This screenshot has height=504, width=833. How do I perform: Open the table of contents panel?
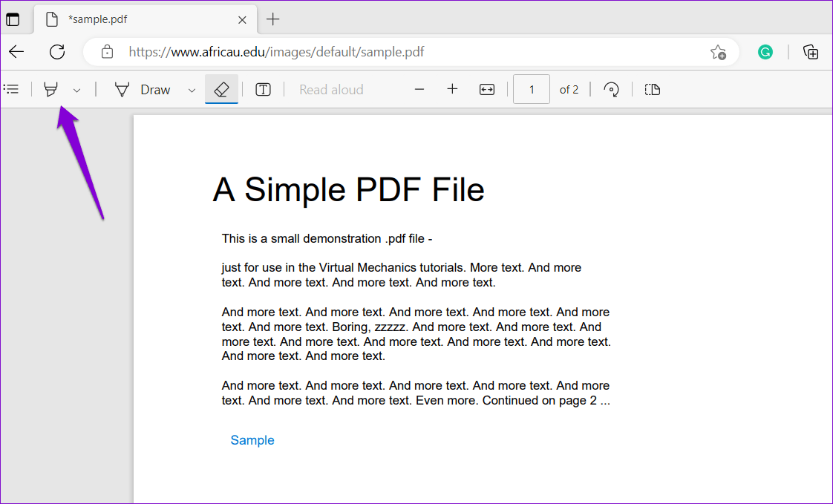11,89
